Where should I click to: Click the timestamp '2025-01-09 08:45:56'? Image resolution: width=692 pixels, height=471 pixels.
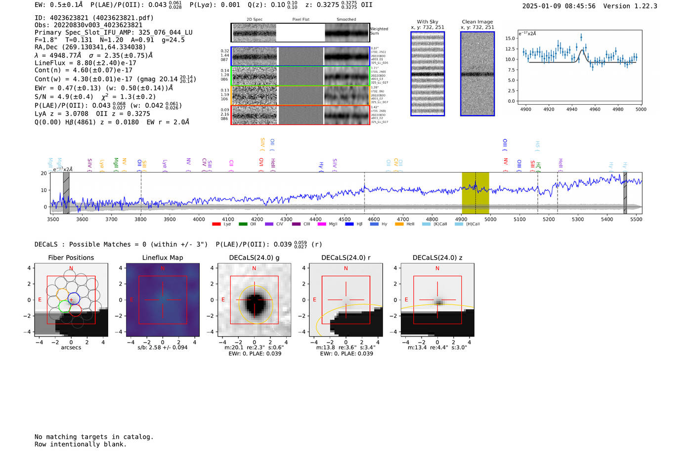pyautogui.click(x=559, y=6)
